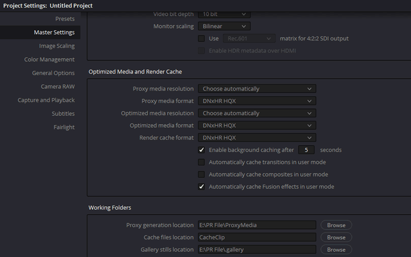The image size is (411, 257).
Task: Open the Presets settings page
Action: coord(65,19)
